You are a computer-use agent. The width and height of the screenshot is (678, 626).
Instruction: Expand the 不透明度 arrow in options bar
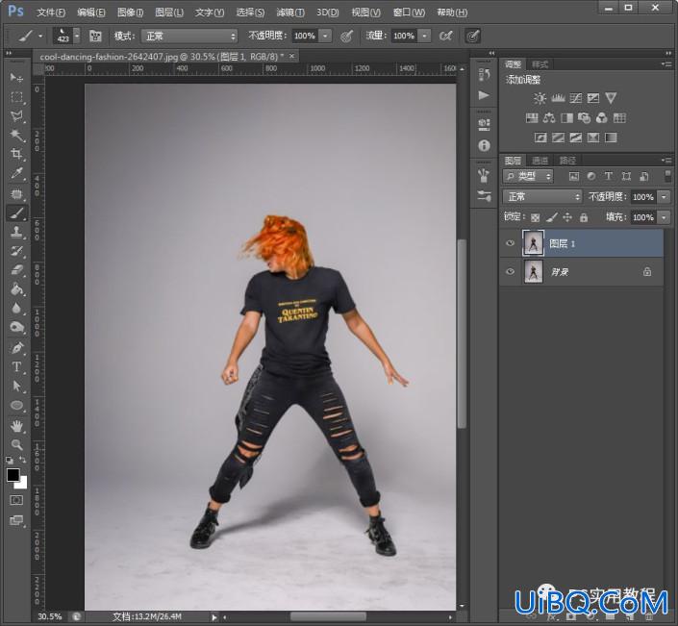326,36
